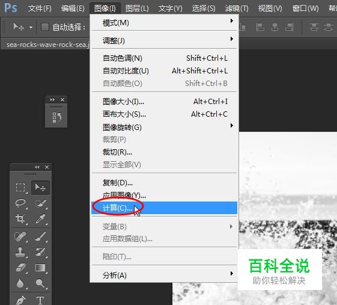Open the 窗口(W) menu

click(x=305, y=8)
